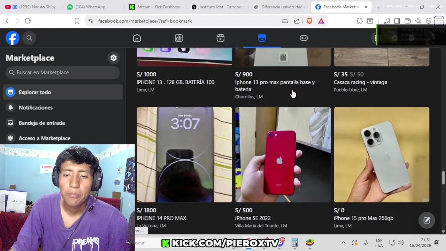
Task: Click the install app icon in address bar
Action: pyautogui.click(x=285, y=21)
